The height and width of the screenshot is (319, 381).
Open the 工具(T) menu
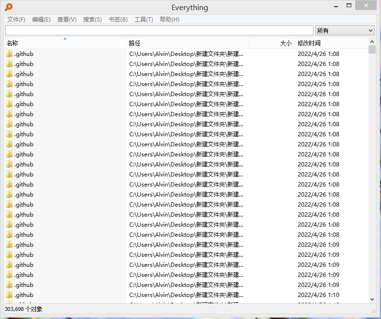[144, 20]
